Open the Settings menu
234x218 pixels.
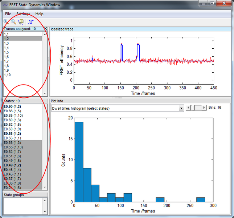click(x=23, y=14)
